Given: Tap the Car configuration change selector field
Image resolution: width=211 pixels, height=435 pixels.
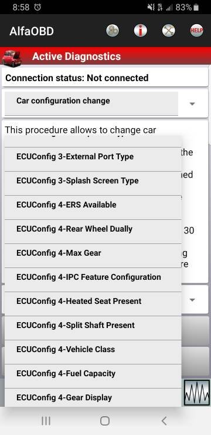Looking at the screenshot, I should (x=91, y=103).
